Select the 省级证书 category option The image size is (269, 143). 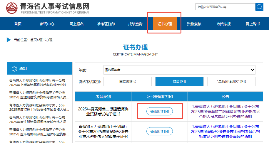tap(179, 82)
